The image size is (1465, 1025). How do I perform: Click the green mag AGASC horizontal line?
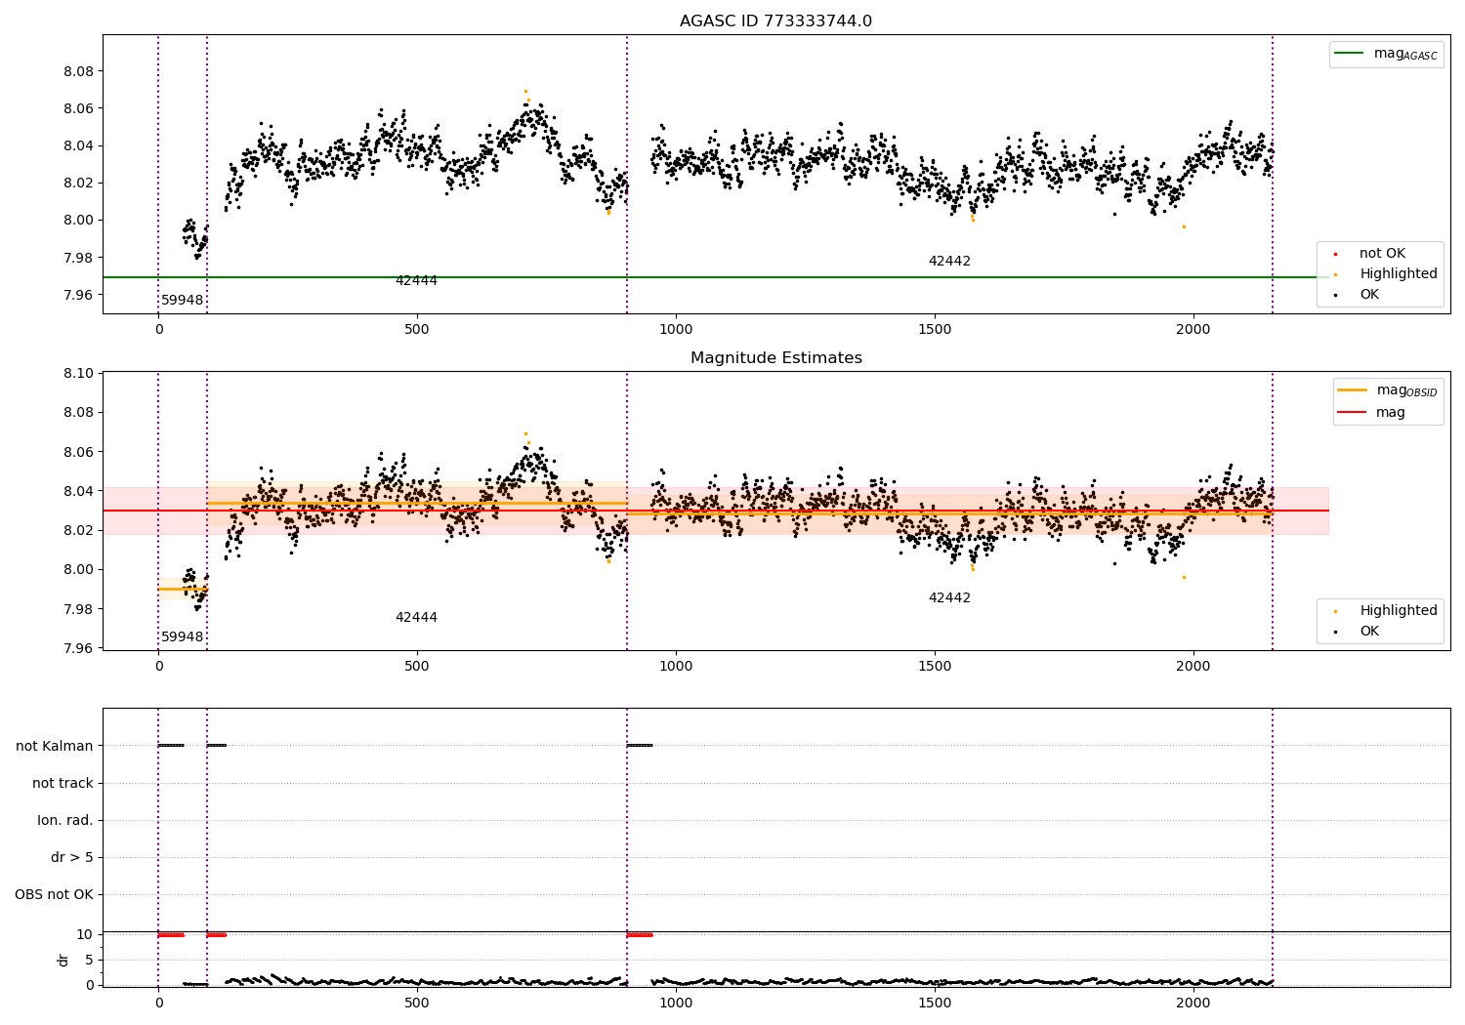[716, 277]
